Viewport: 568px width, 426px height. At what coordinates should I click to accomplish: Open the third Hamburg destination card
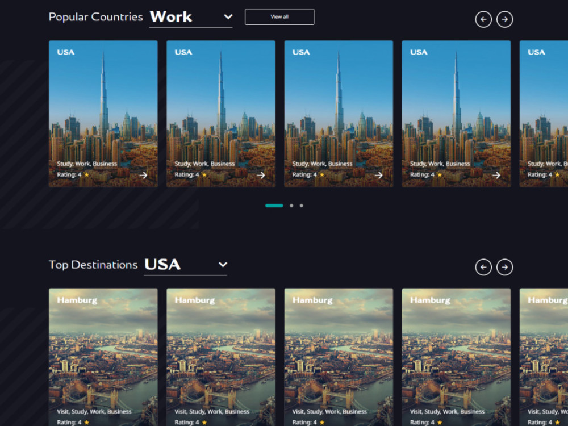pos(339,357)
